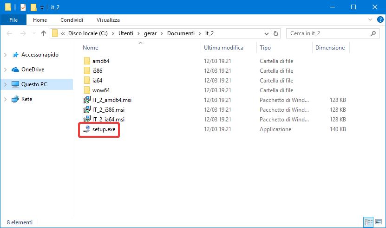Click the title bar folder icon

click(x=8, y=7)
